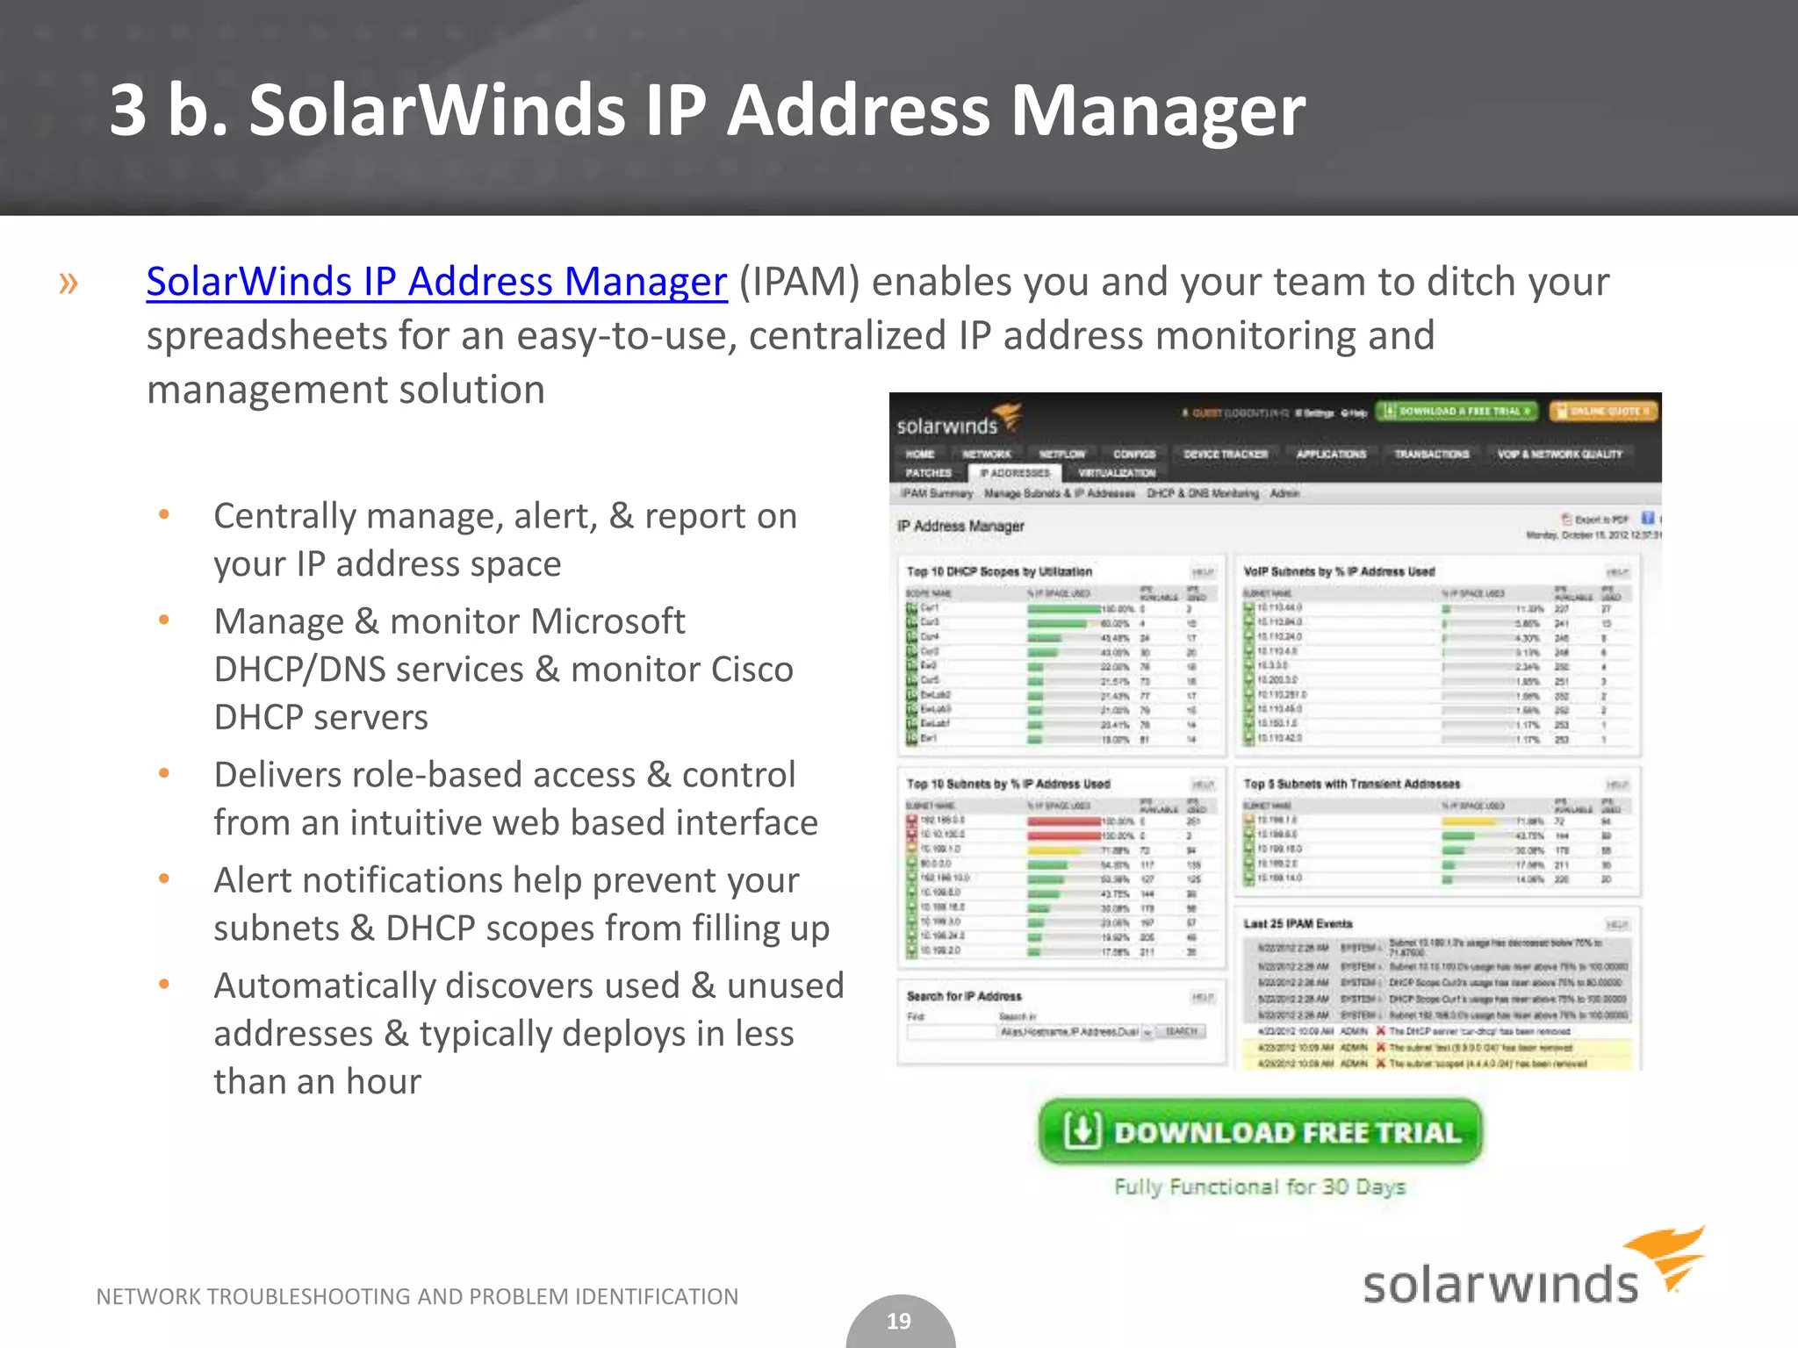
Task: Open the Patches tab
Action: point(928,473)
